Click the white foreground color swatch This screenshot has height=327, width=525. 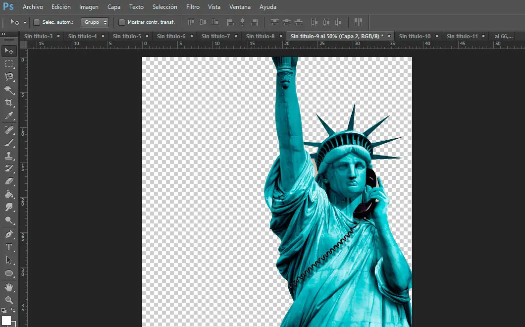tap(6, 320)
